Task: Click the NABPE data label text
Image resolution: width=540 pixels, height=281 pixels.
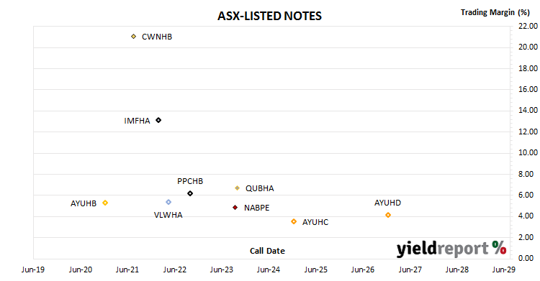Action: click(256, 208)
